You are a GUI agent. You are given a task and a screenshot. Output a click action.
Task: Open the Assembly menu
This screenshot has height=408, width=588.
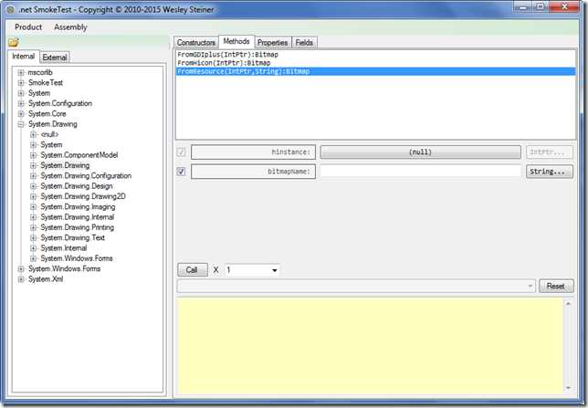(x=70, y=27)
